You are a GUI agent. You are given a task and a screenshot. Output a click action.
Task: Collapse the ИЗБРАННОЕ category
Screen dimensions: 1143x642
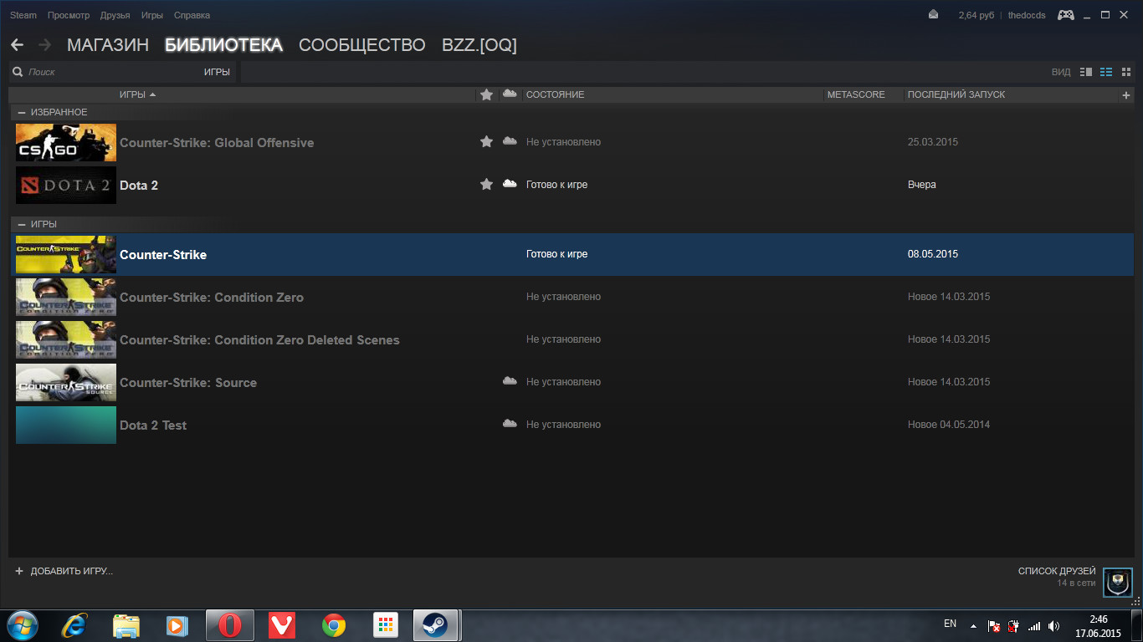[x=22, y=112]
